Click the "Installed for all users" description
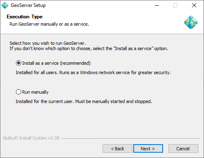Screen dimensions: 204x158 pos(93,72)
